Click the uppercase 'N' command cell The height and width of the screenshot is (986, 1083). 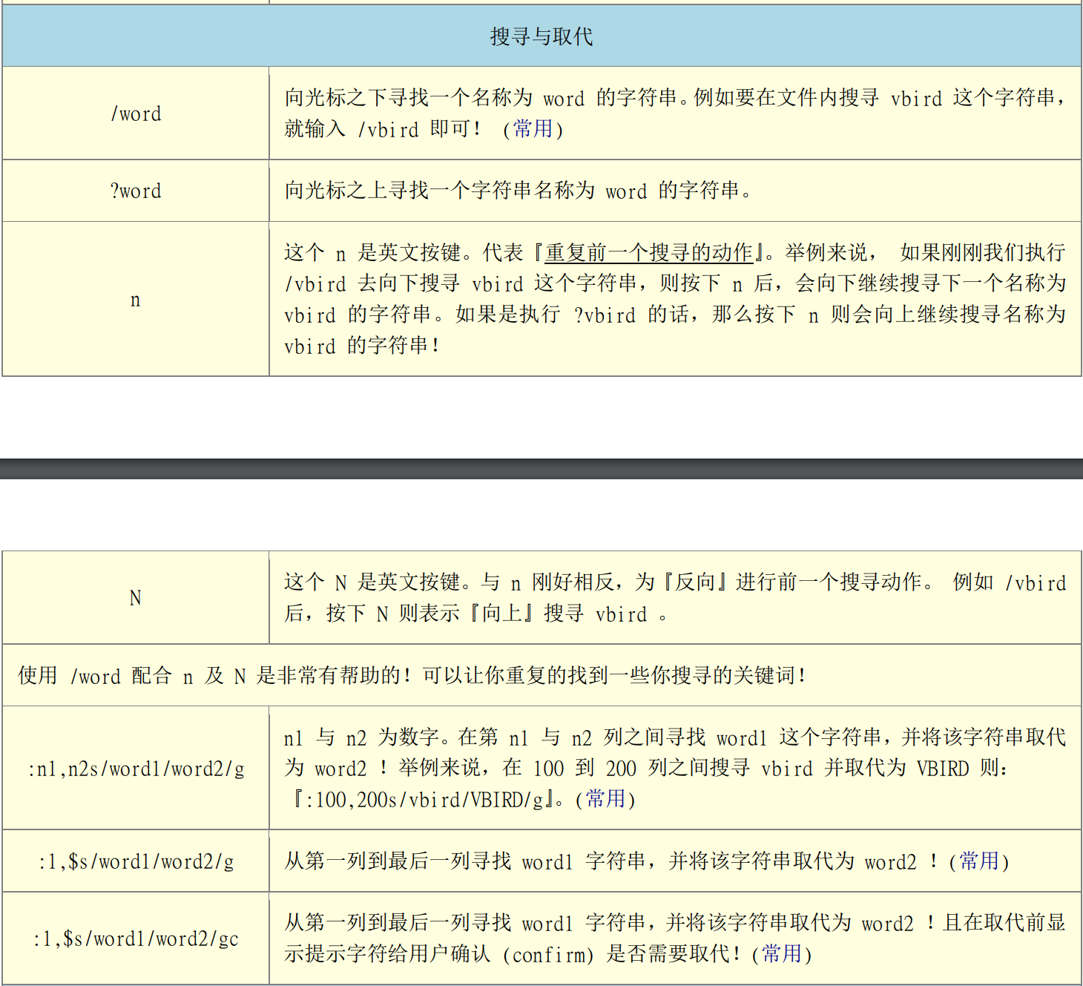click(x=136, y=598)
